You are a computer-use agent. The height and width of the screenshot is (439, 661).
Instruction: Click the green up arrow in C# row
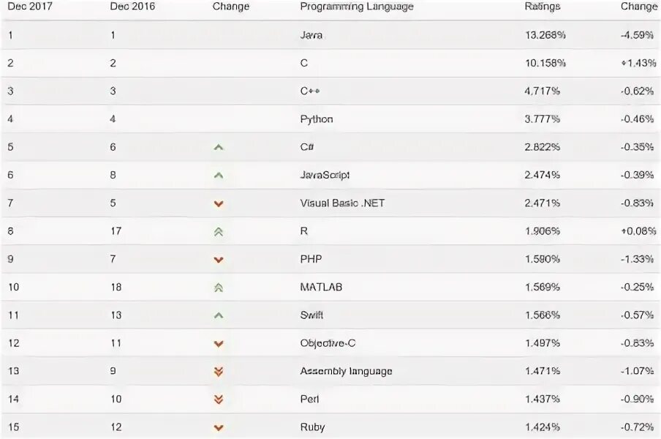click(219, 148)
